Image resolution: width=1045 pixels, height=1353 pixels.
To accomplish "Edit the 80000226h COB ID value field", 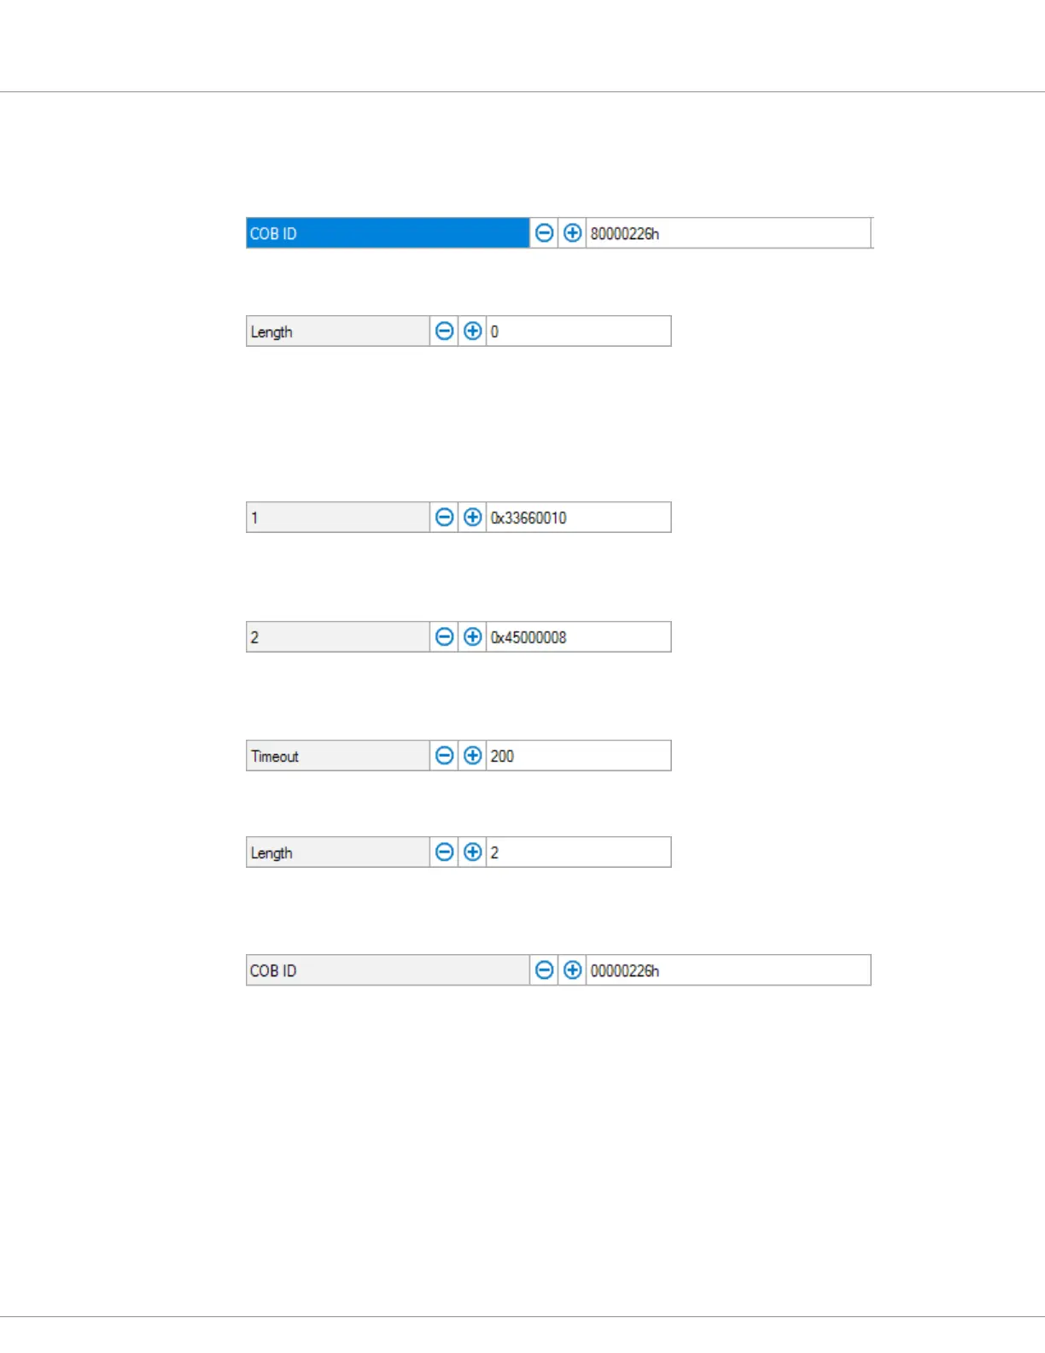I will click(728, 233).
